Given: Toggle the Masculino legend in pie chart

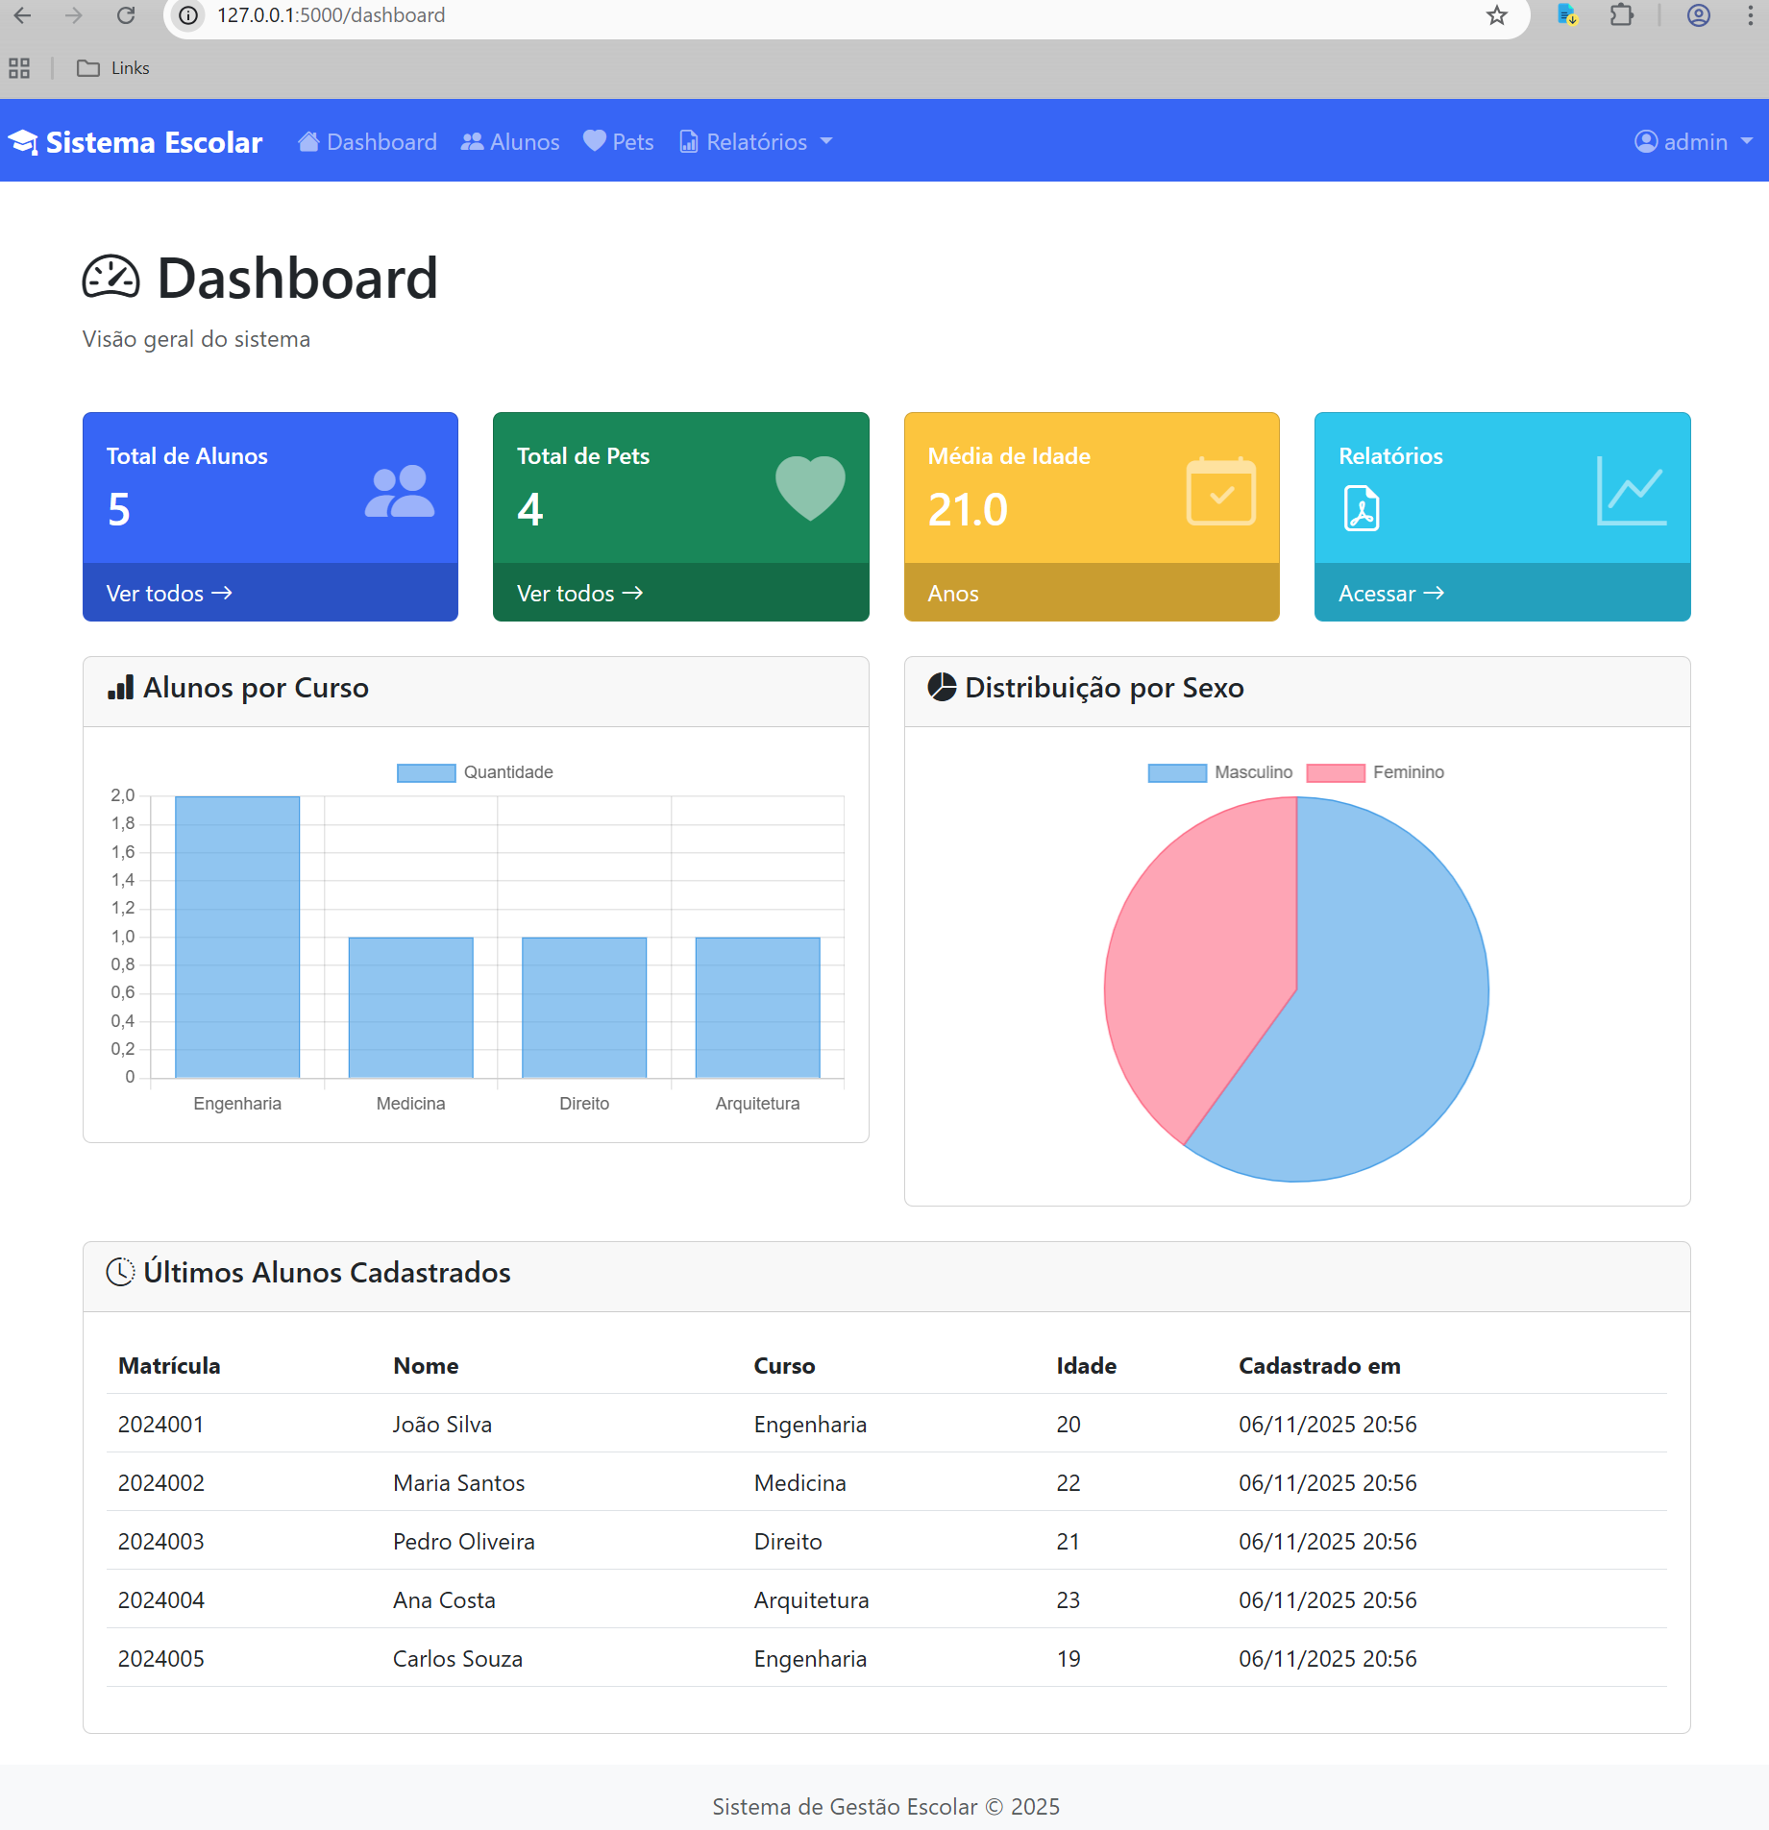Looking at the screenshot, I should click(1220, 772).
